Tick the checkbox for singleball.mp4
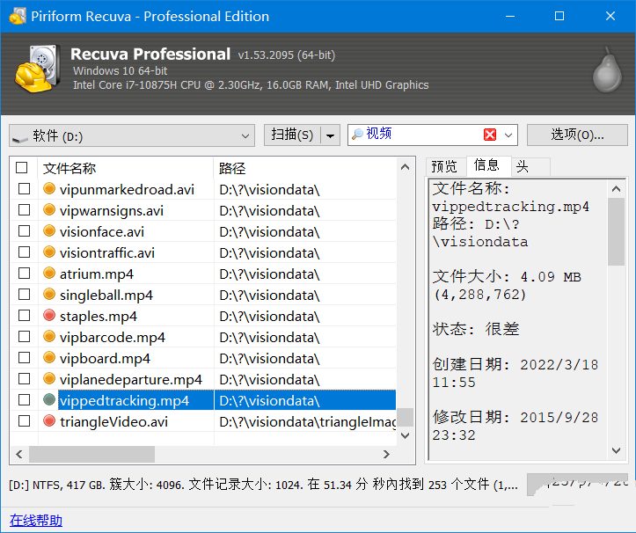The width and height of the screenshot is (636, 533). point(24,295)
